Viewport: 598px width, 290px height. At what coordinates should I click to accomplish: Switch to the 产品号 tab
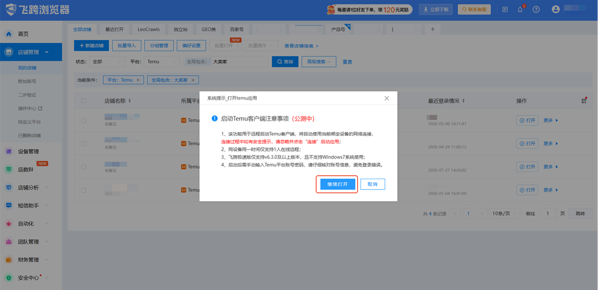(x=338, y=29)
